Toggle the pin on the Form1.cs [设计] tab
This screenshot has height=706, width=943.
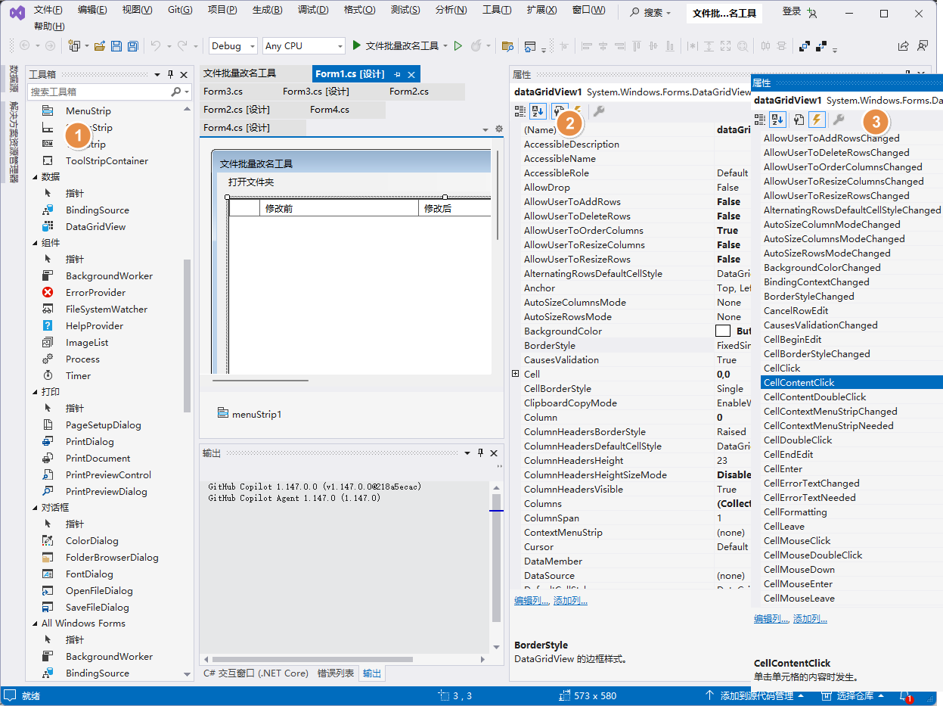coord(398,74)
